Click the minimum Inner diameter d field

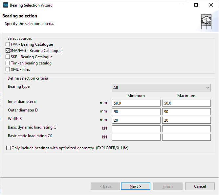136,103
